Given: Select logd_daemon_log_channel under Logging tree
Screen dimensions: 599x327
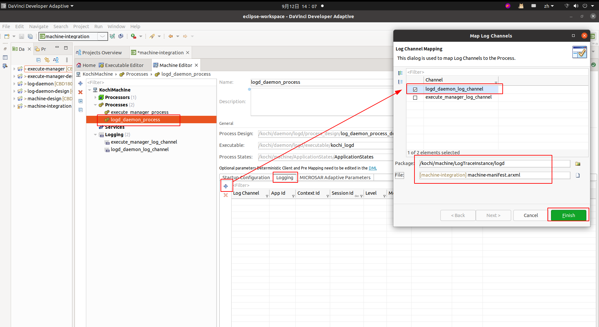Looking at the screenshot, I should (x=139, y=149).
